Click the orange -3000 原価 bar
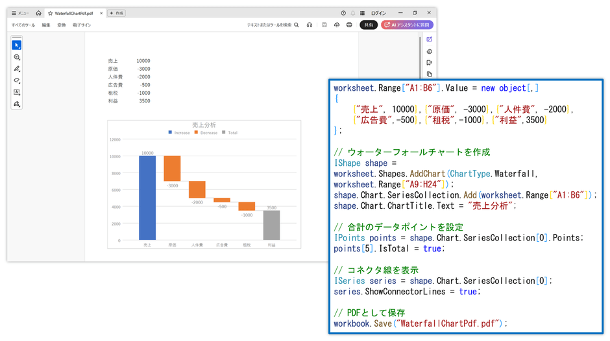 click(x=172, y=169)
